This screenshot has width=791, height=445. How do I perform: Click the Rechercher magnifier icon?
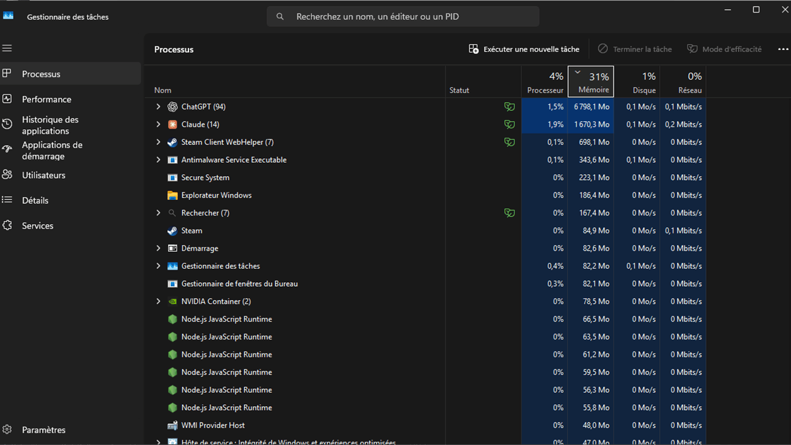(x=173, y=213)
